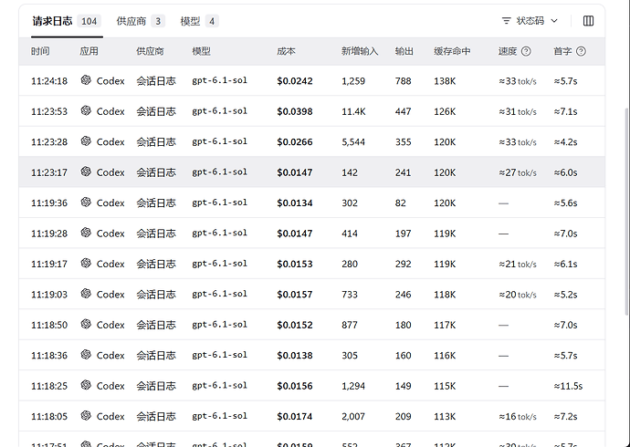
Task: Switch to the 供应商 tab
Action: click(x=141, y=21)
